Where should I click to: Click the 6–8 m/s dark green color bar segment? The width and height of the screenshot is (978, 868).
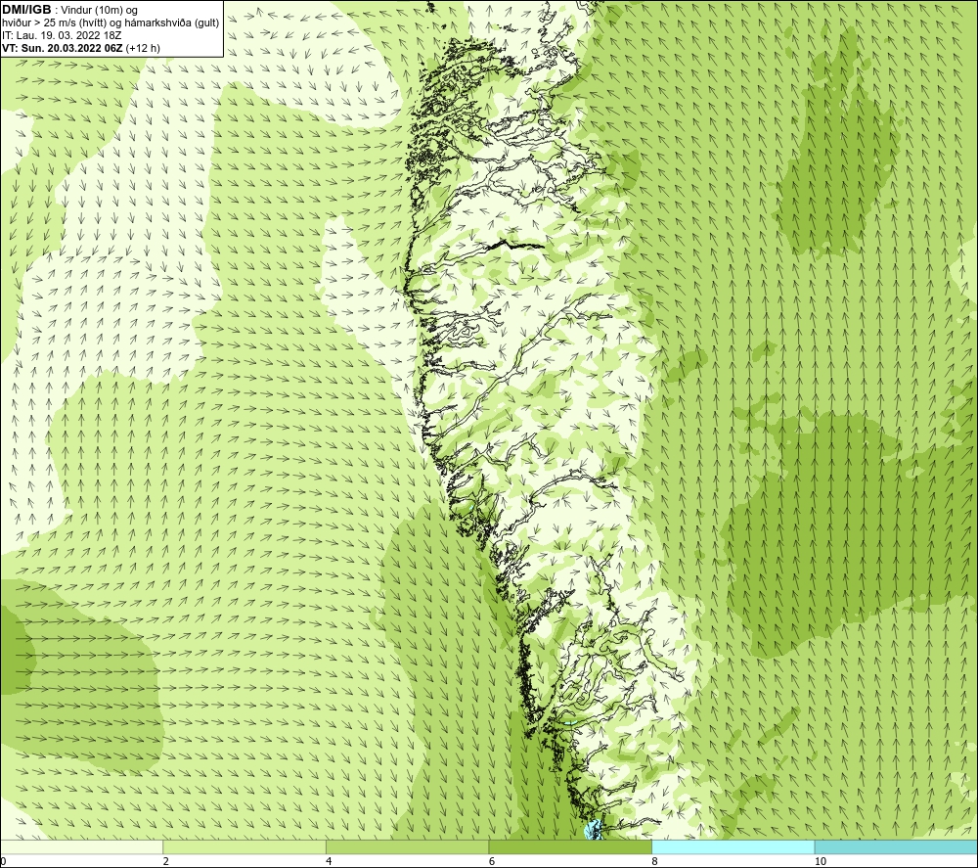point(570,846)
